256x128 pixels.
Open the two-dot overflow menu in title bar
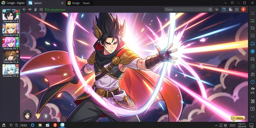pyautogui.click(x=226, y=3)
